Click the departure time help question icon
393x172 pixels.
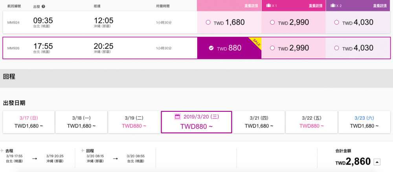click(43, 6)
